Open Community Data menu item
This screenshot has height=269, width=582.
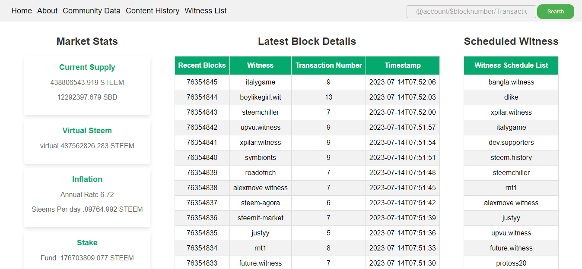(92, 11)
